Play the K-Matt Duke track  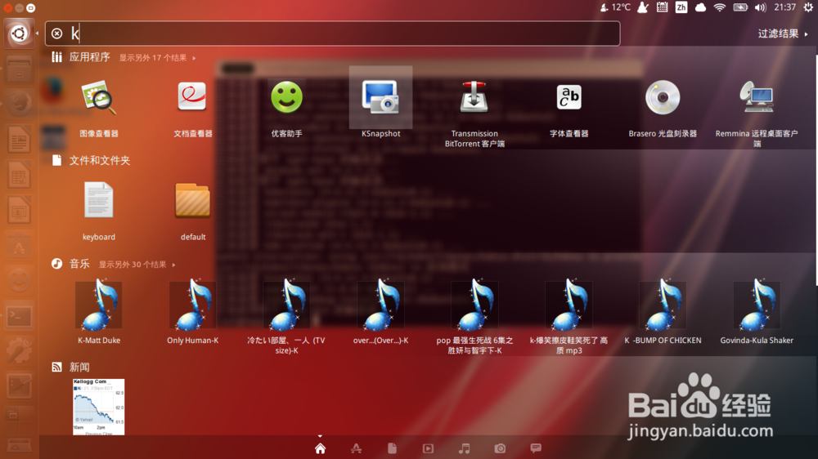pyautogui.click(x=99, y=305)
